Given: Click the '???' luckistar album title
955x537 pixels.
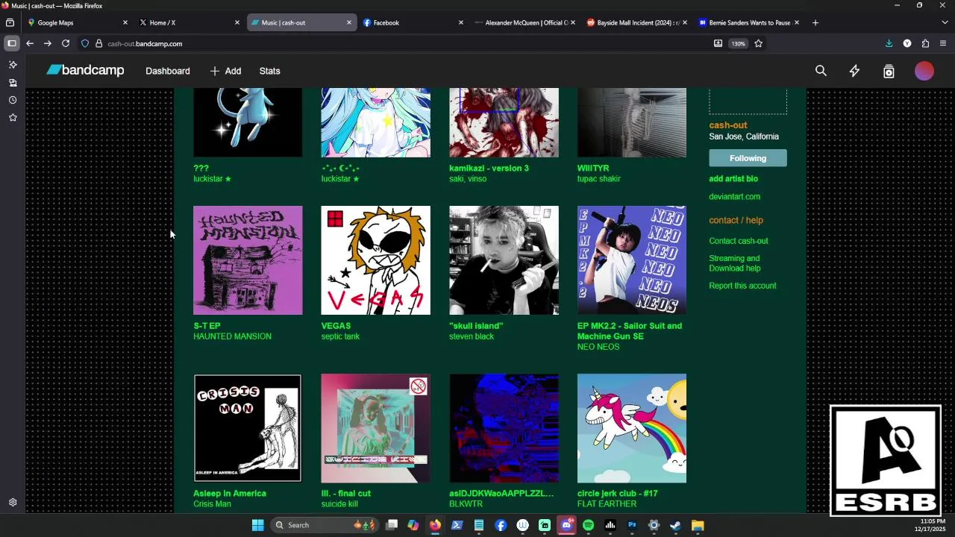Looking at the screenshot, I should 201,169.
